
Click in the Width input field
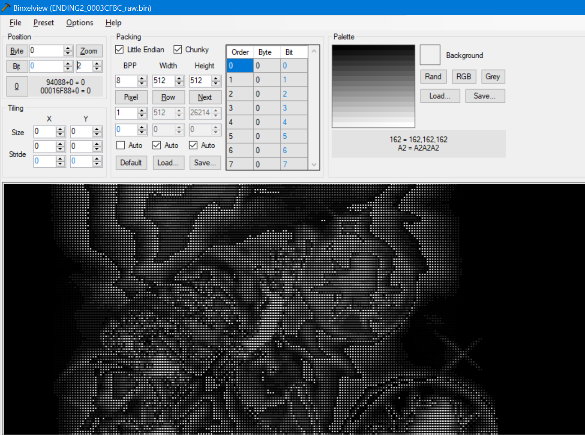click(x=163, y=80)
